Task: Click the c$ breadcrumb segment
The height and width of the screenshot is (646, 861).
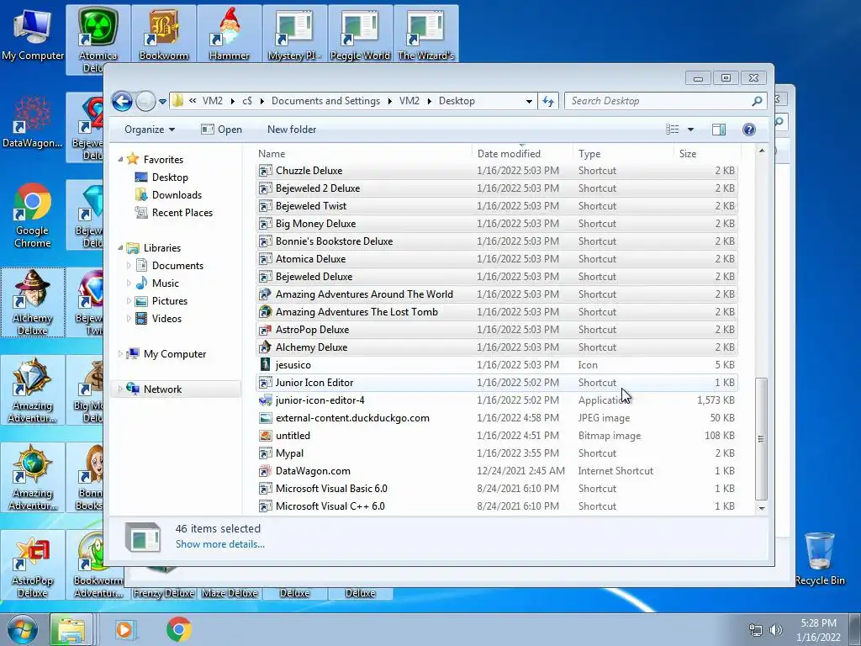Action: point(247,101)
